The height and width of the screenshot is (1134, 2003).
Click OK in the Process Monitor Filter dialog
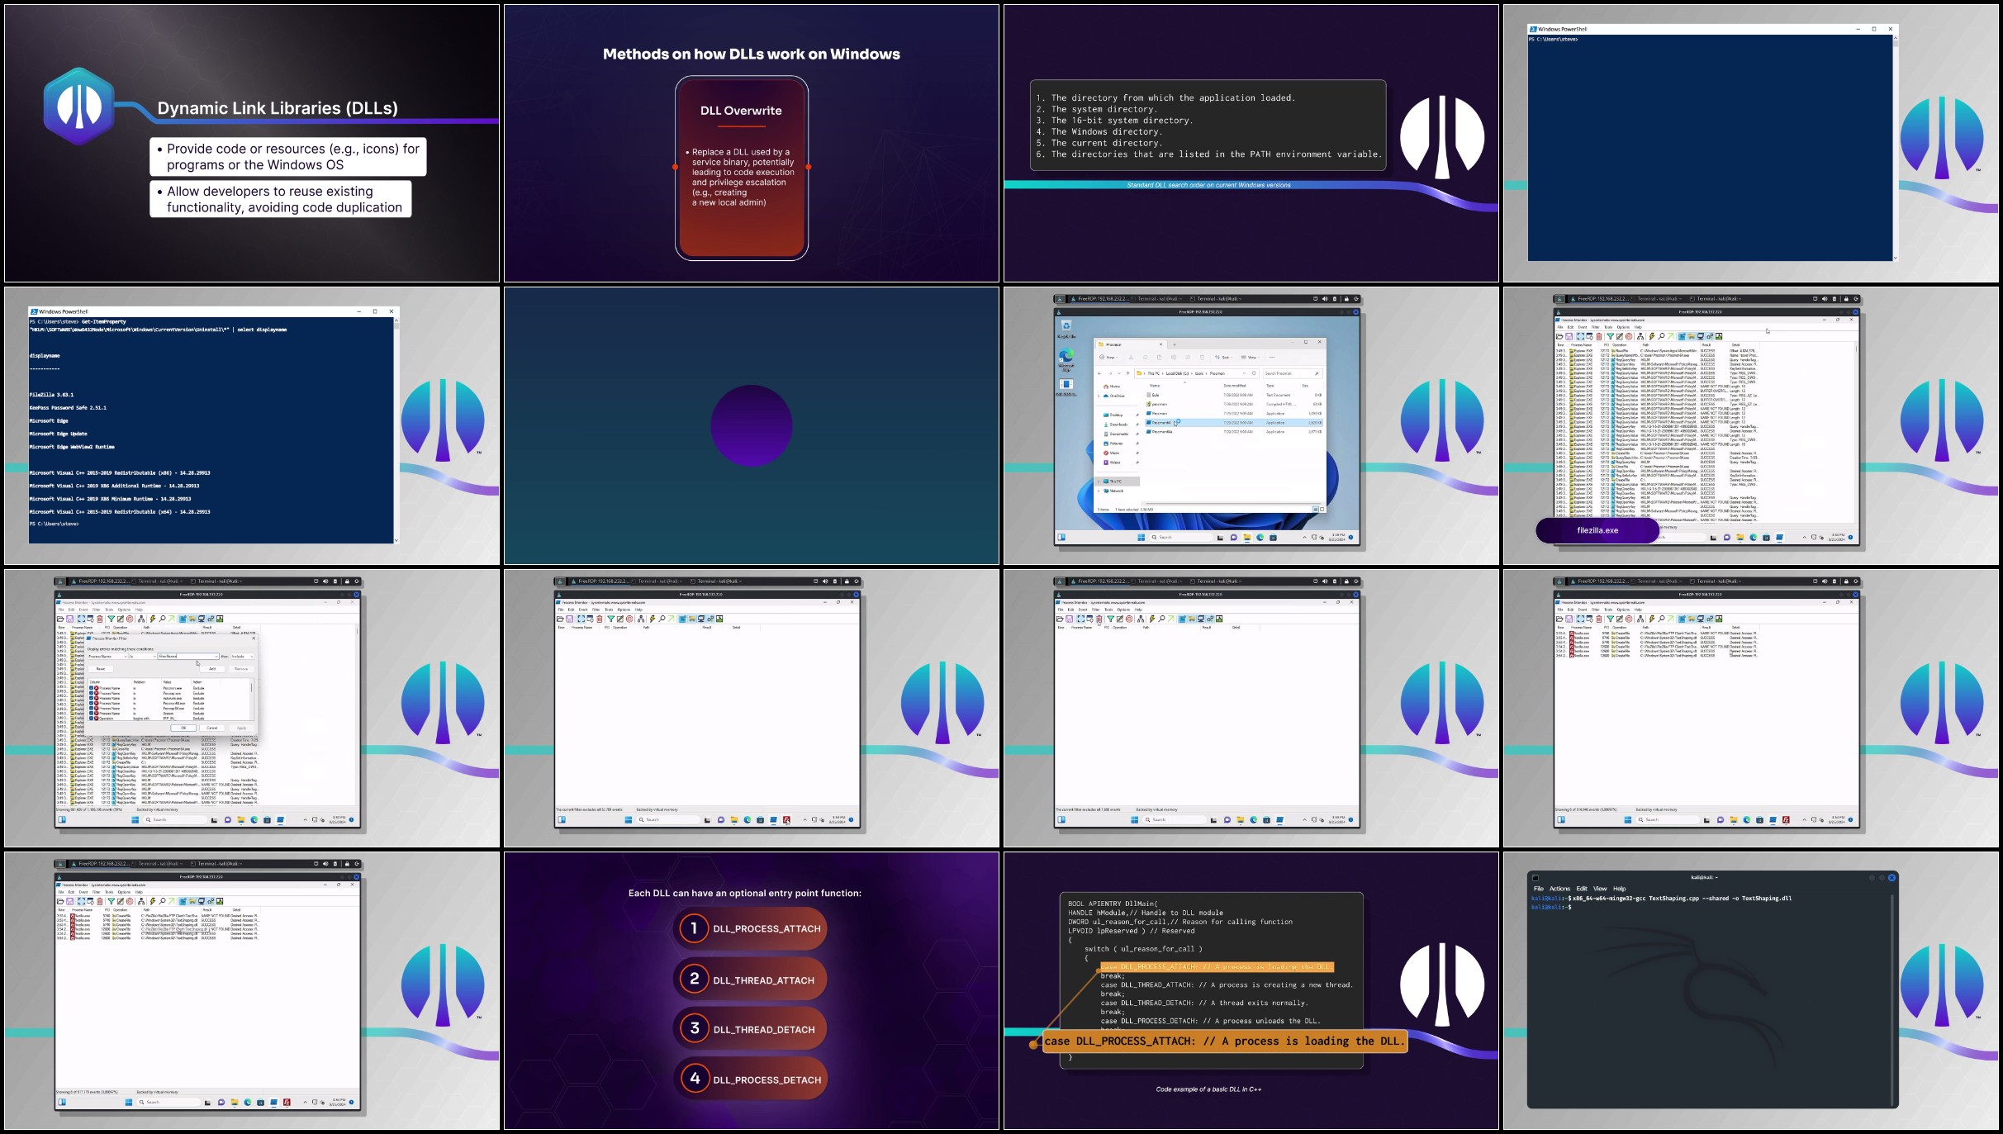pos(183,728)
